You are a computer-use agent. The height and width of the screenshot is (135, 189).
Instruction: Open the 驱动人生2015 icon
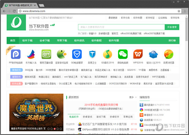153,54
